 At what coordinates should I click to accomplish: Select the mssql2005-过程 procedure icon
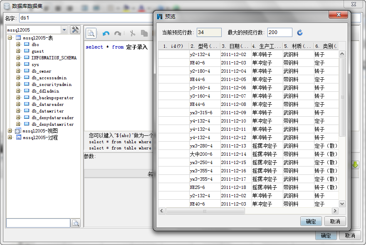point(18,137)
